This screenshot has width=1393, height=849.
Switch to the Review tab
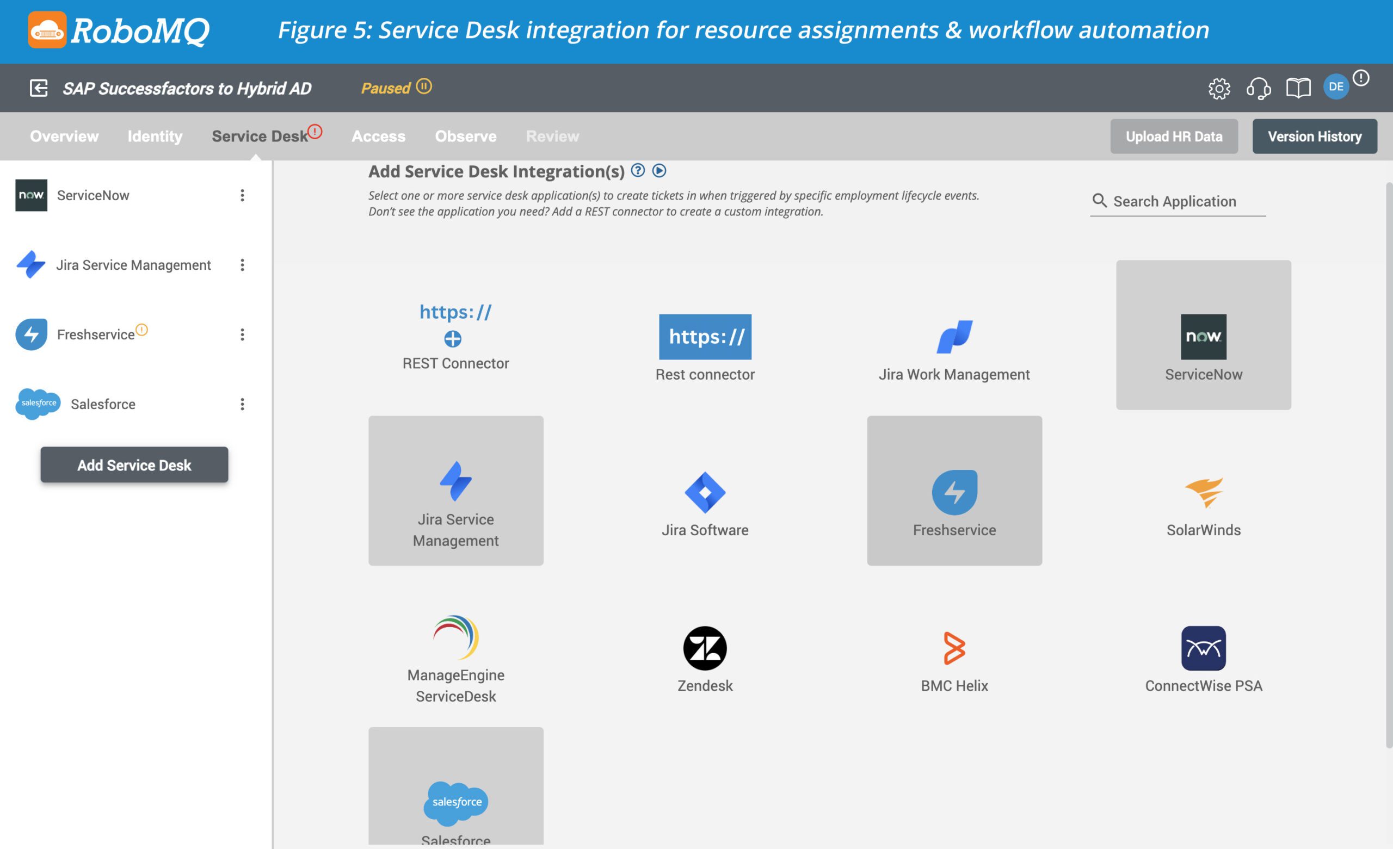click(552, 136)
